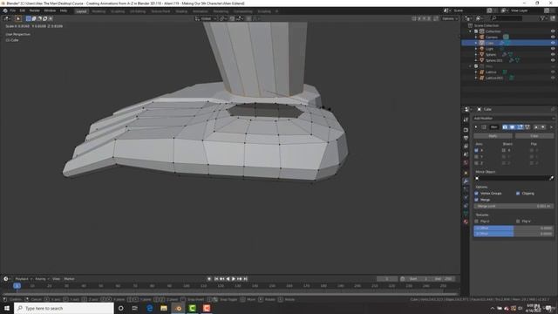Switch to the Sculpting workspace tab
Screen dimensions: 558x314
[118, 11]
